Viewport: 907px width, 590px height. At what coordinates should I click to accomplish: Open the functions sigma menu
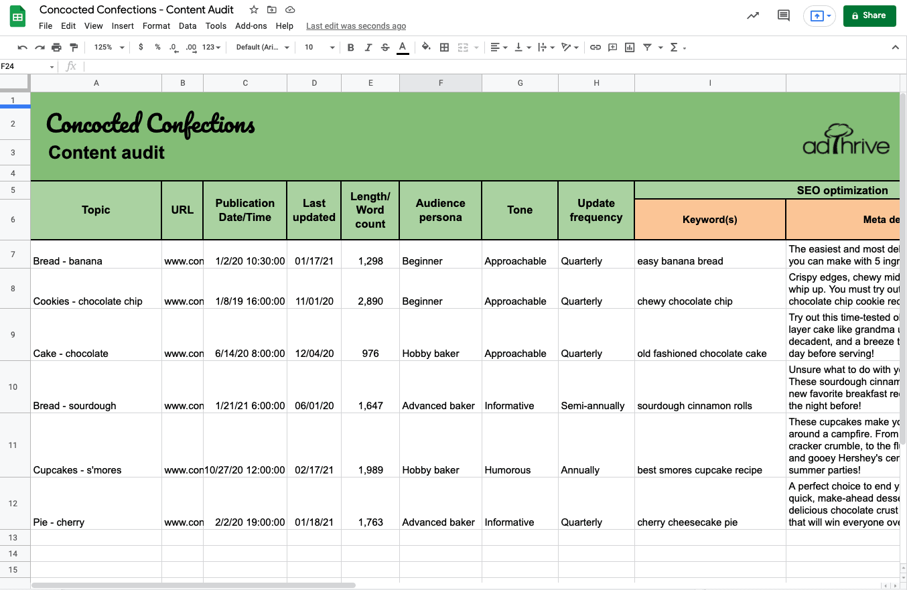tap(678, 48)
